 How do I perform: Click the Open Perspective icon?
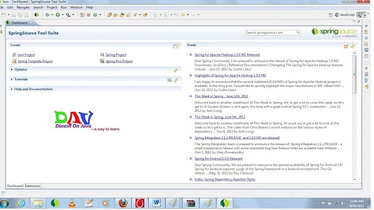coord(331,15)
